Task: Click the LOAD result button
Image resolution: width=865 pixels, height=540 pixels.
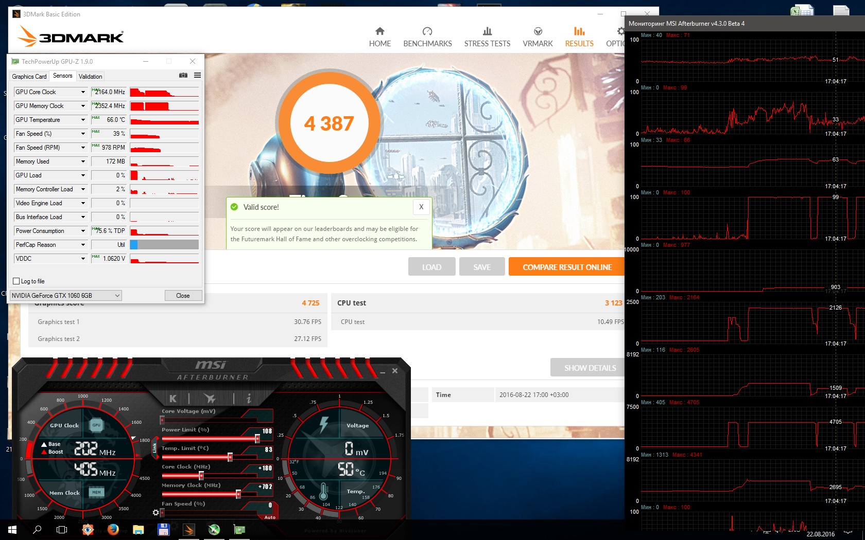Action: 431,267
